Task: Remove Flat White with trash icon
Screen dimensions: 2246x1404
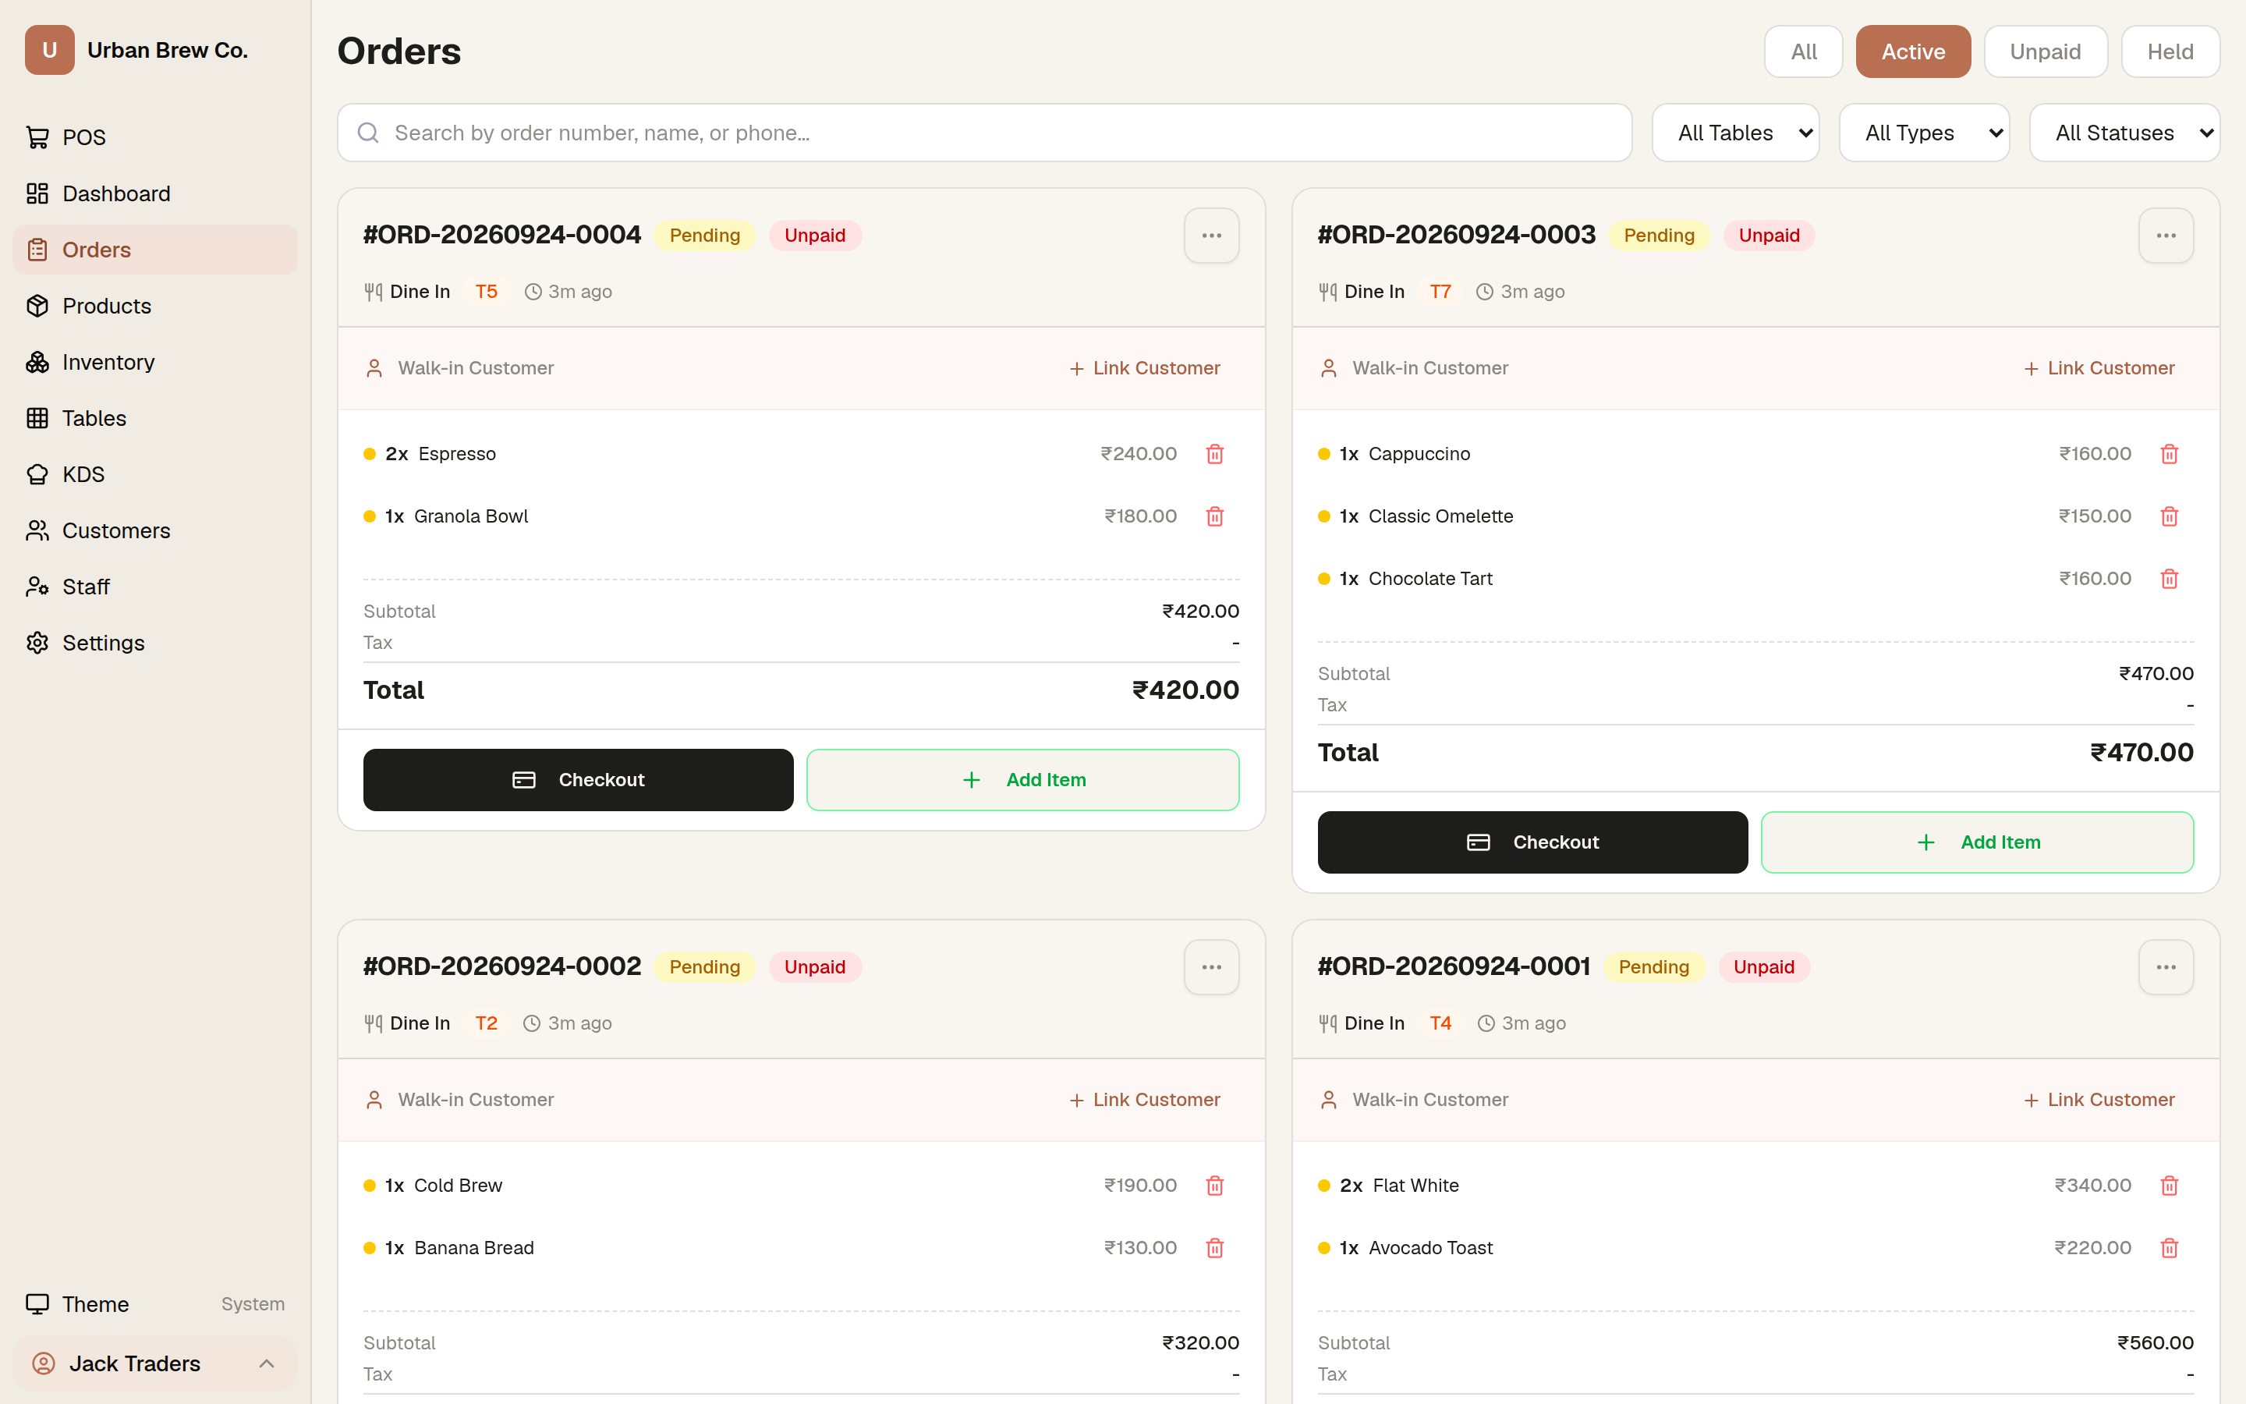Action: click(2169, 1186)
